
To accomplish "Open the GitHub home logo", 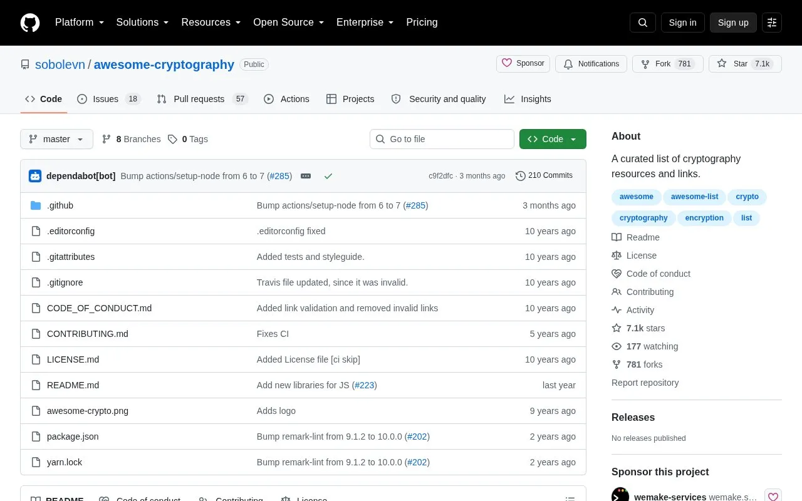I will [x=30, y=23].
